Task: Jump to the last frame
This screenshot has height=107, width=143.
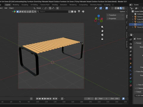Action: (x=50, y=99)
